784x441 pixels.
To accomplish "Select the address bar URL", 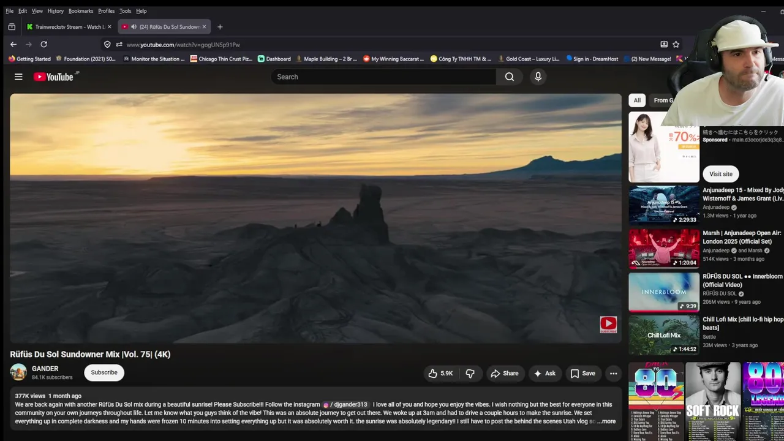I will [183, 45].
